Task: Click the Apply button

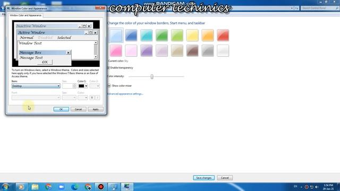Action: pyautogui.click(x=96, y=109)
